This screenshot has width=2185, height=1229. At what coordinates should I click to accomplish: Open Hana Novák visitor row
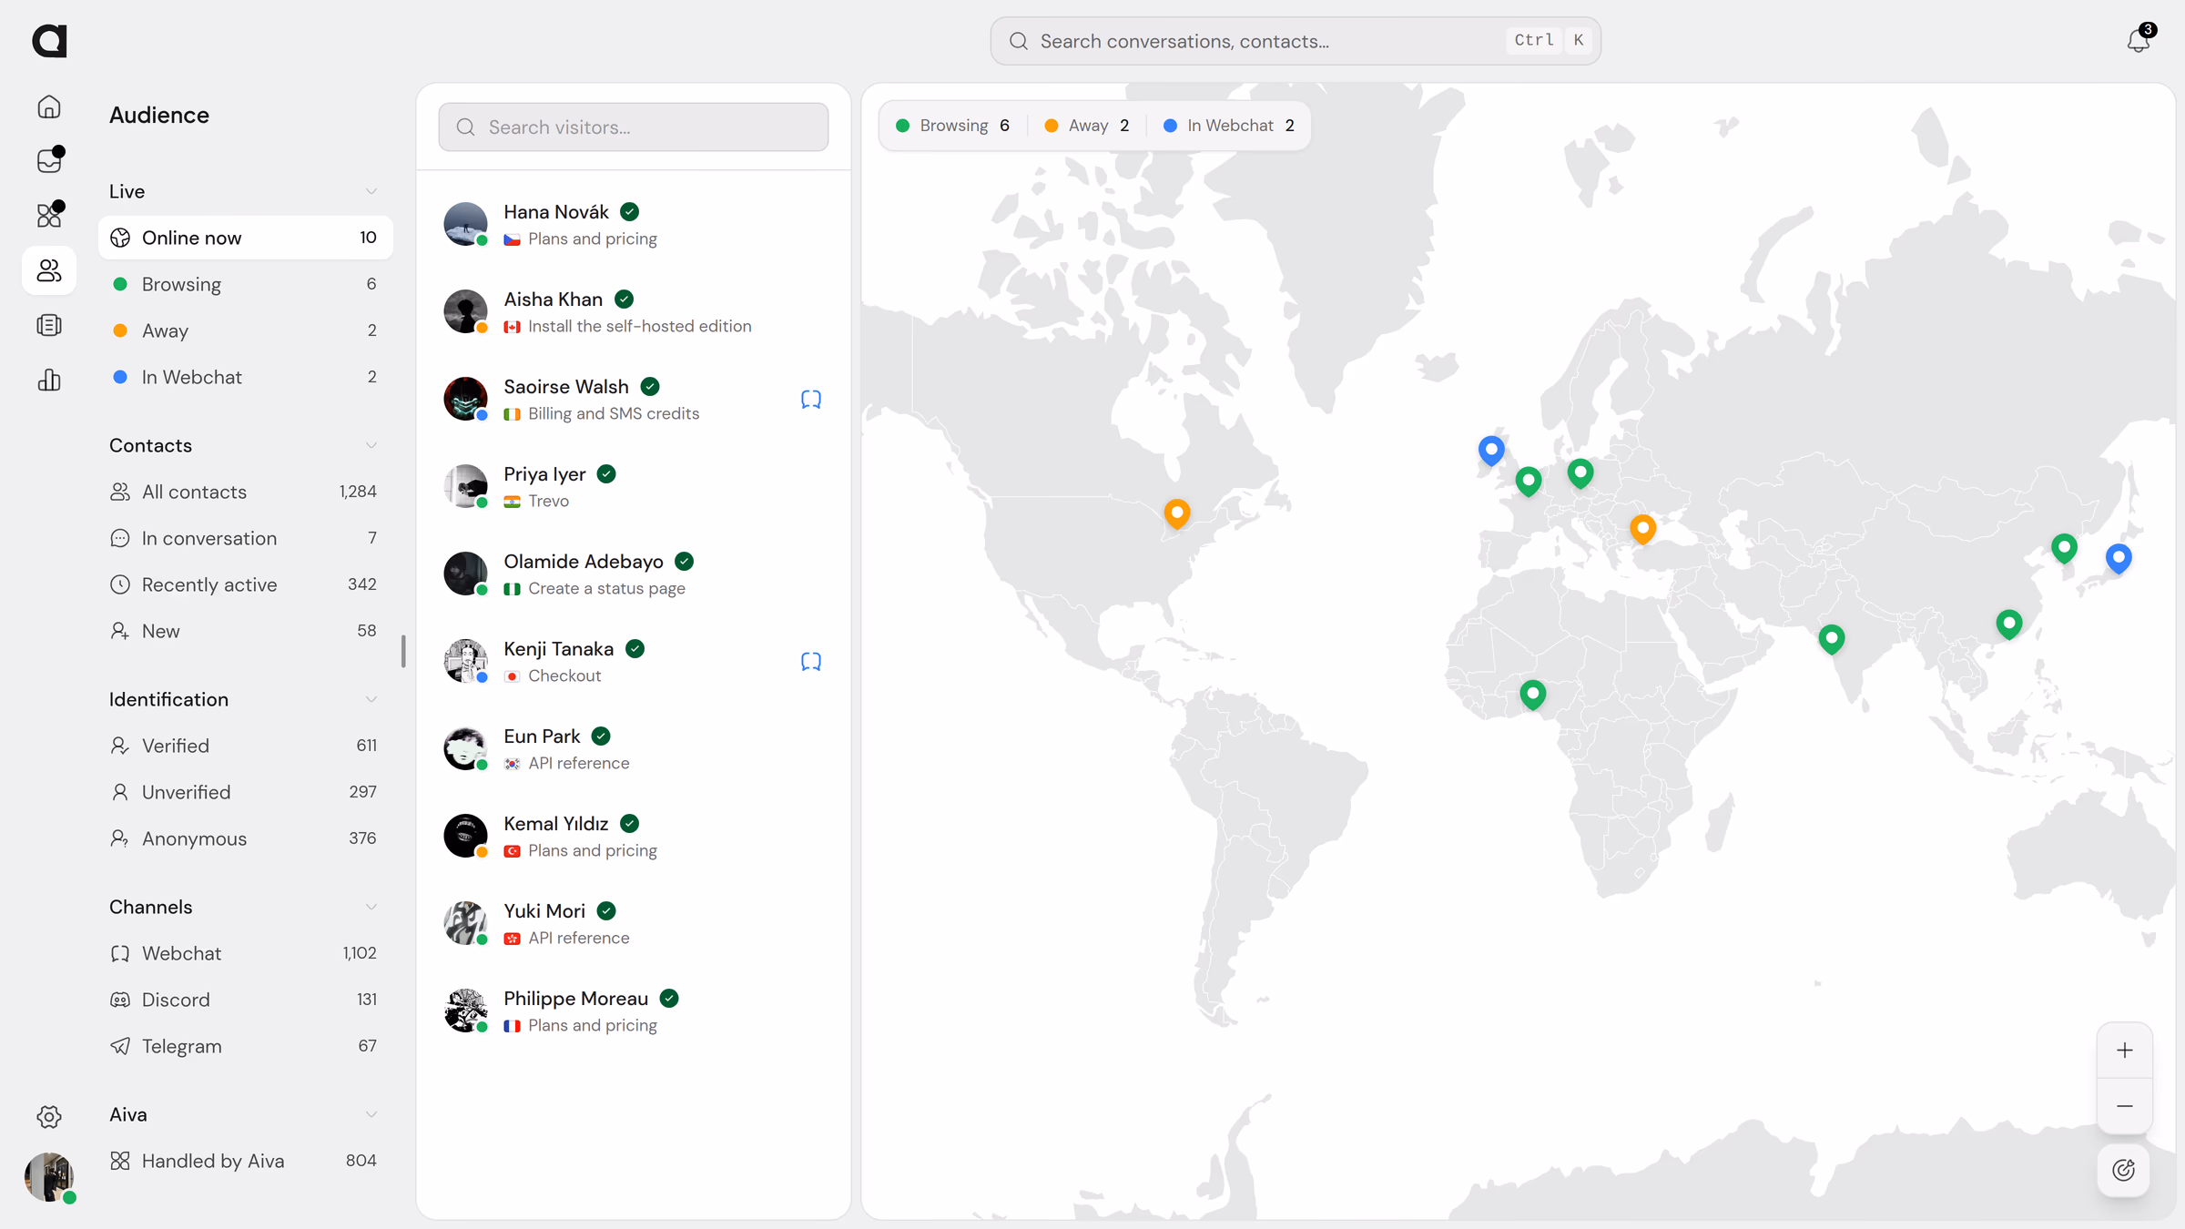pos(633,225)
